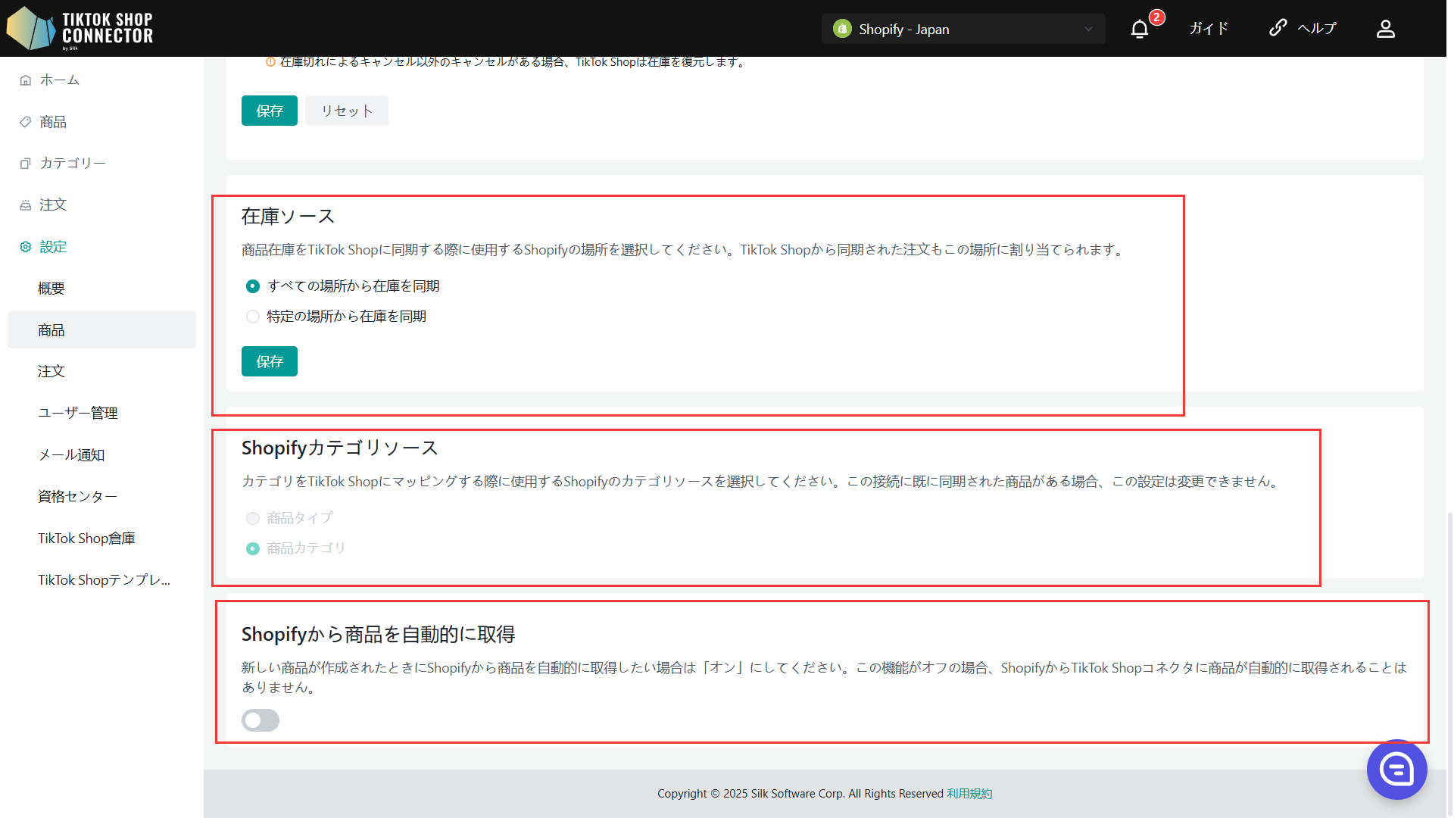Open 商品 top-level sidebar menu
This screenshot has width=1454, height=818.
coord(53,122)
